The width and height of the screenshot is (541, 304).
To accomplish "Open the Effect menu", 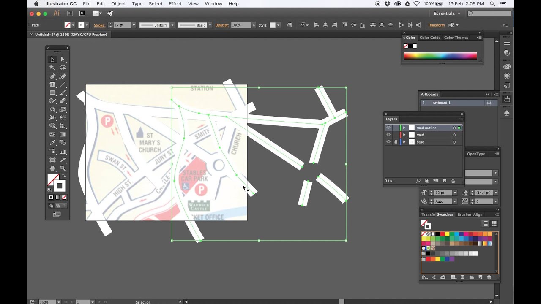I will (175, 4).
